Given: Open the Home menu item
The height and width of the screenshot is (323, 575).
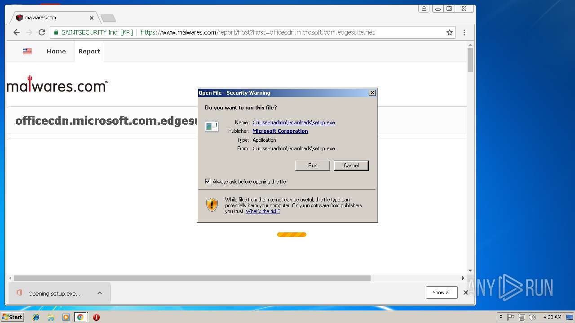Looking at the screenshot, I should click(56, 51).
